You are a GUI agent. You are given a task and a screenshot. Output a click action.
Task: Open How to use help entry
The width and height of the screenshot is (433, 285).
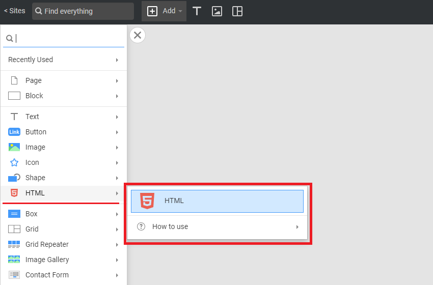point(217,227)
